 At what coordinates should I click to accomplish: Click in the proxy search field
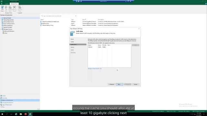(x=59, y=16)
